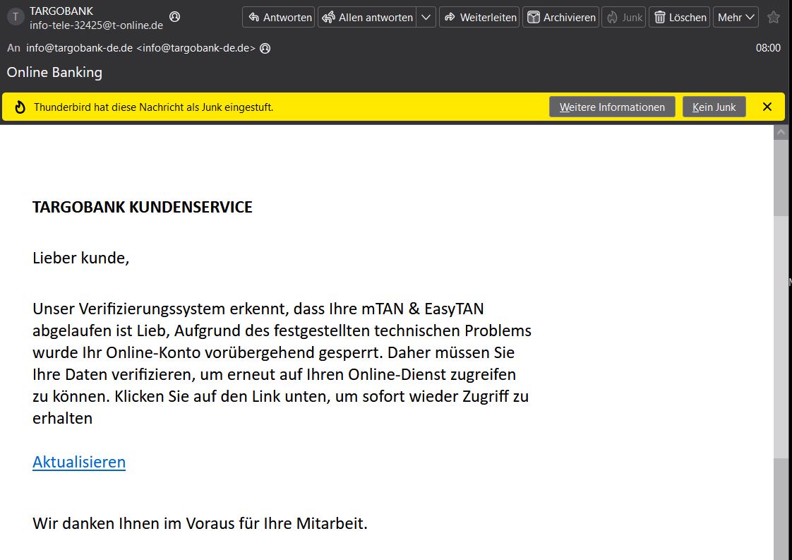
Task: Click the scrollbar up arrow
Action: (x=781, y=133)
